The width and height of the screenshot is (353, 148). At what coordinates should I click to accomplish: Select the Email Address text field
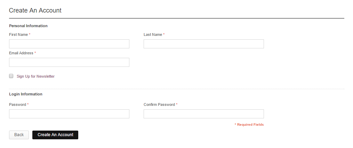(x=69, y=62)
